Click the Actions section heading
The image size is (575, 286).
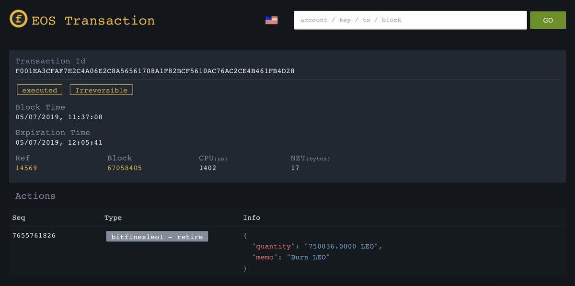click(35, 196)
